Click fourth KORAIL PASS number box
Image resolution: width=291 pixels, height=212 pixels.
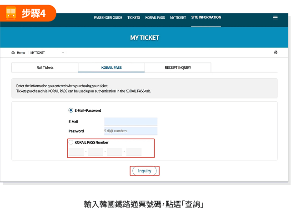(x=134, y=152)
